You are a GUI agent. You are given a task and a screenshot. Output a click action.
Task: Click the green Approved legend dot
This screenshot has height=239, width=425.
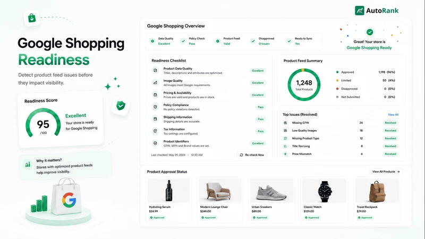point(337,72)
